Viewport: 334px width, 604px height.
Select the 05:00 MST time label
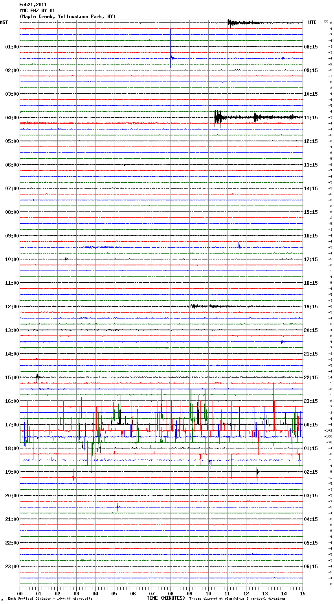point(12,141)
